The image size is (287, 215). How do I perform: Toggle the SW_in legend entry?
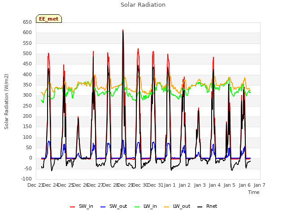(82, 206)
